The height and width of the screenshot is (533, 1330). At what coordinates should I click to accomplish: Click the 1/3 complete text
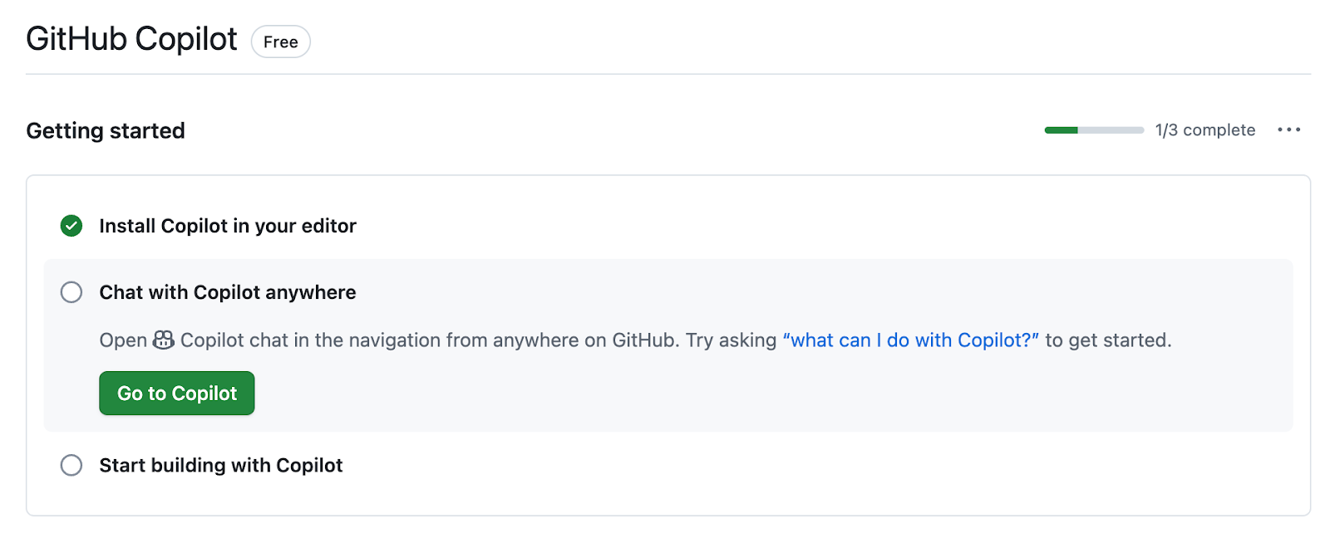tap(1204, 130)
